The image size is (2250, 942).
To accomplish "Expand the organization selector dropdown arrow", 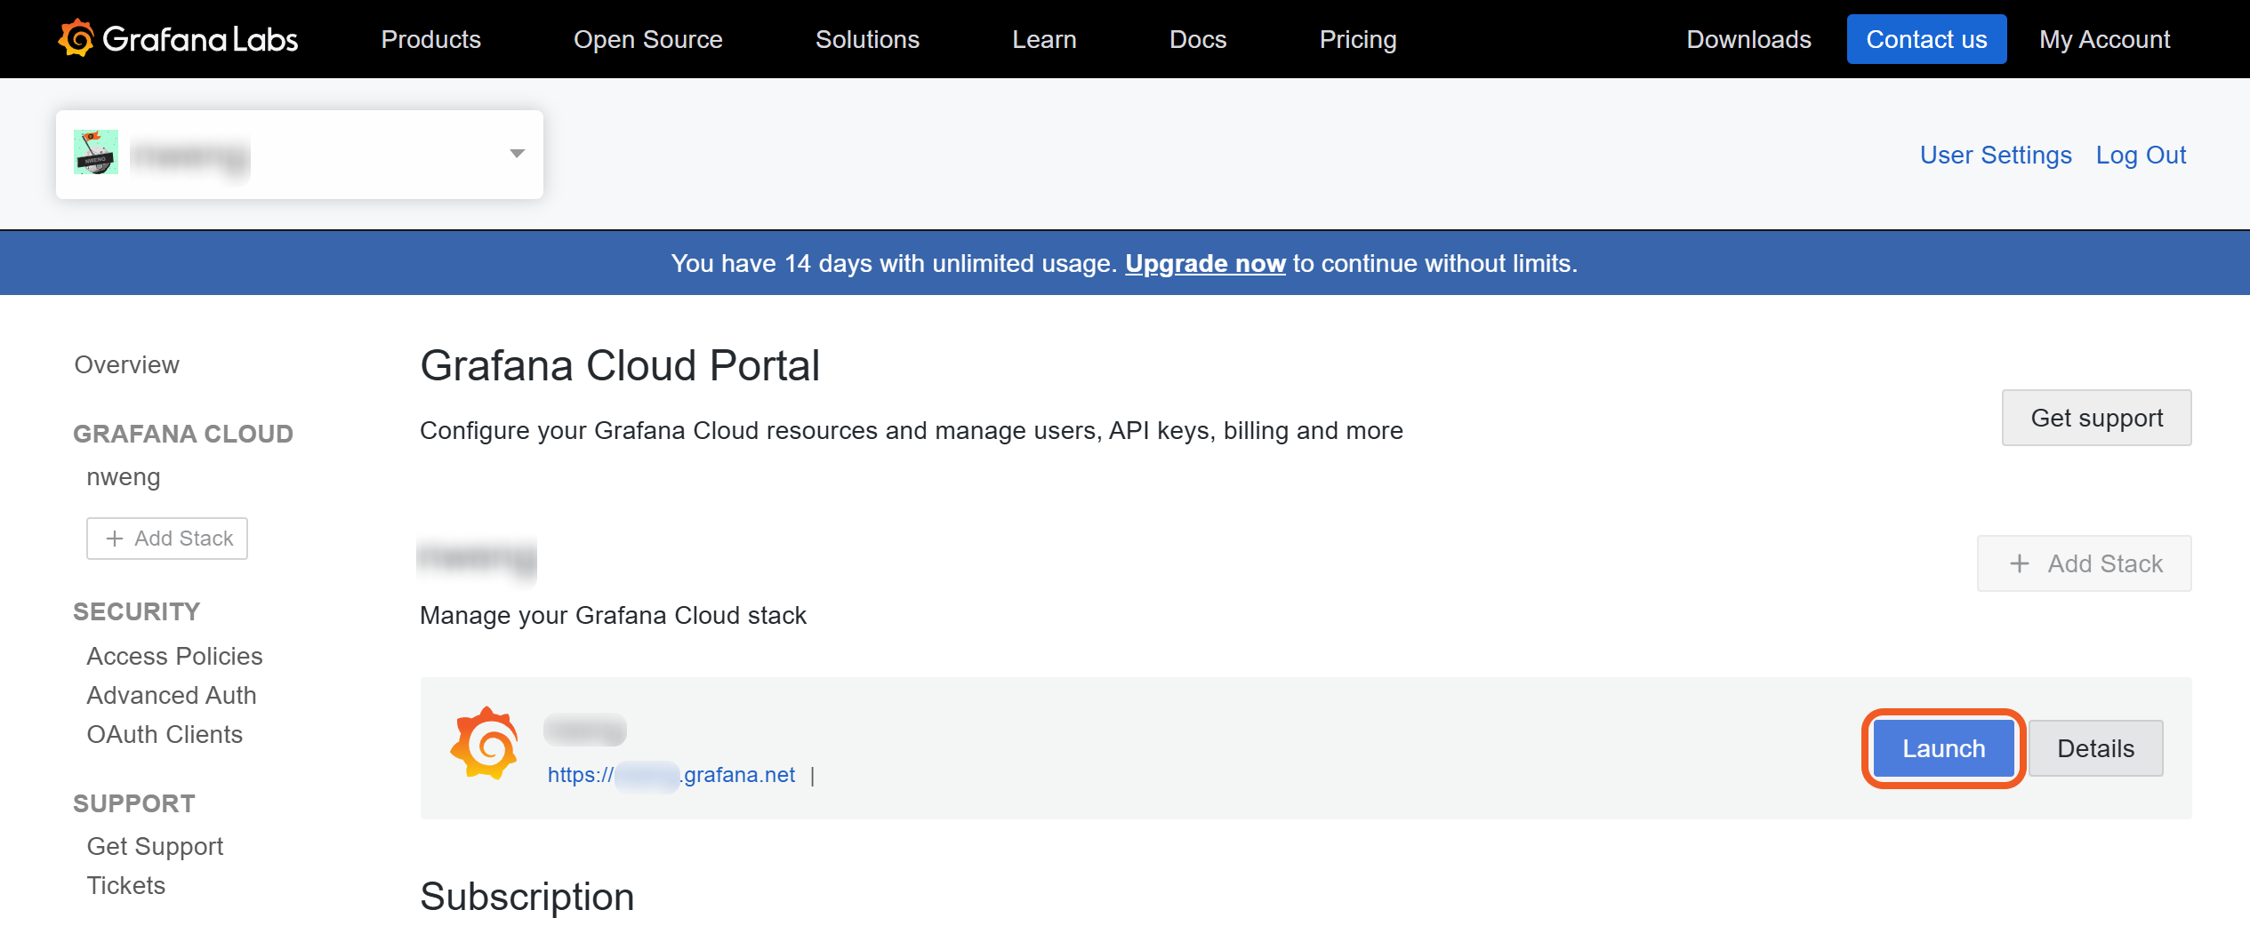I will [x=517, y=154].
